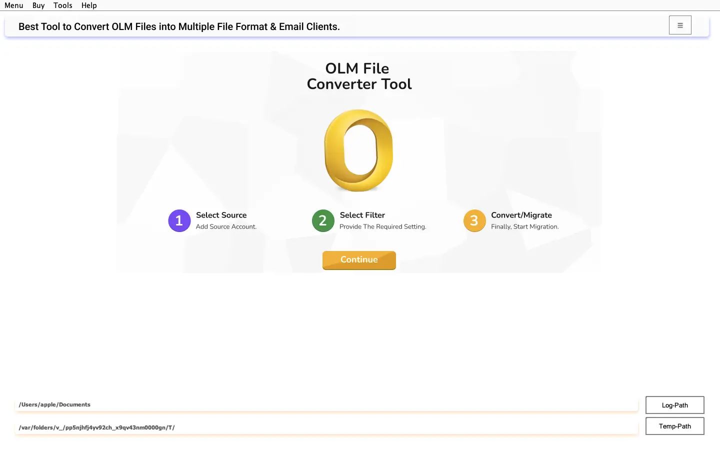Click the Best Tool banner text
720x450 pixels.
[x=178, y=26]
